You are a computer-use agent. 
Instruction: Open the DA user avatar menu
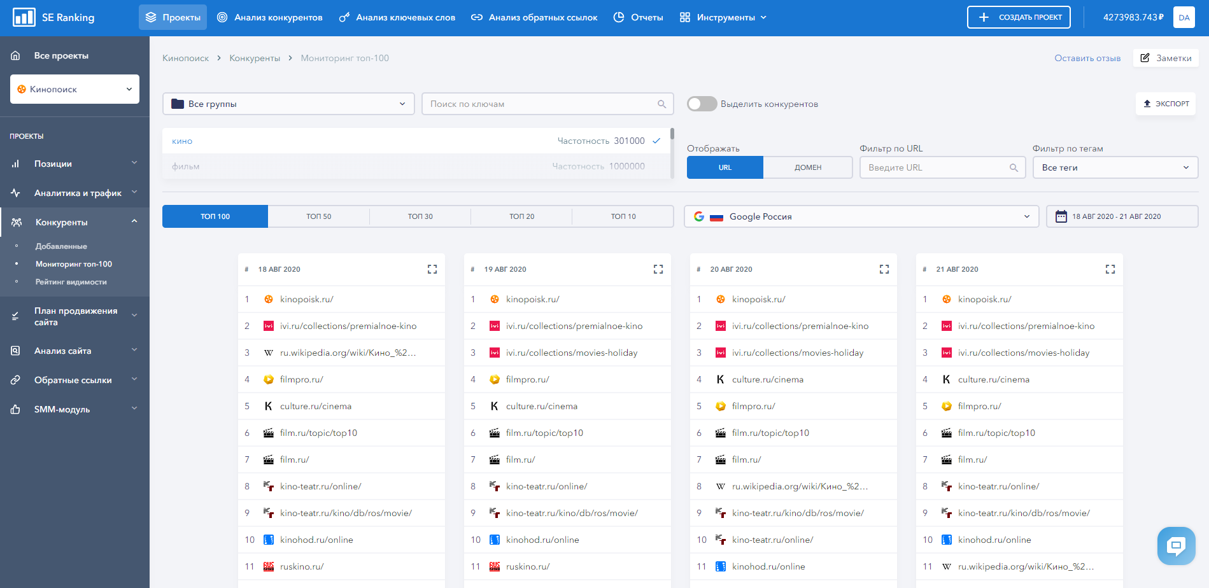pyautogui.click(x=1184, y=17)
